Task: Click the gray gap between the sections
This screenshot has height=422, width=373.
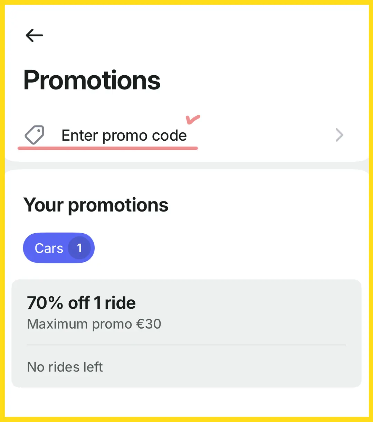Action: [186, 166]
